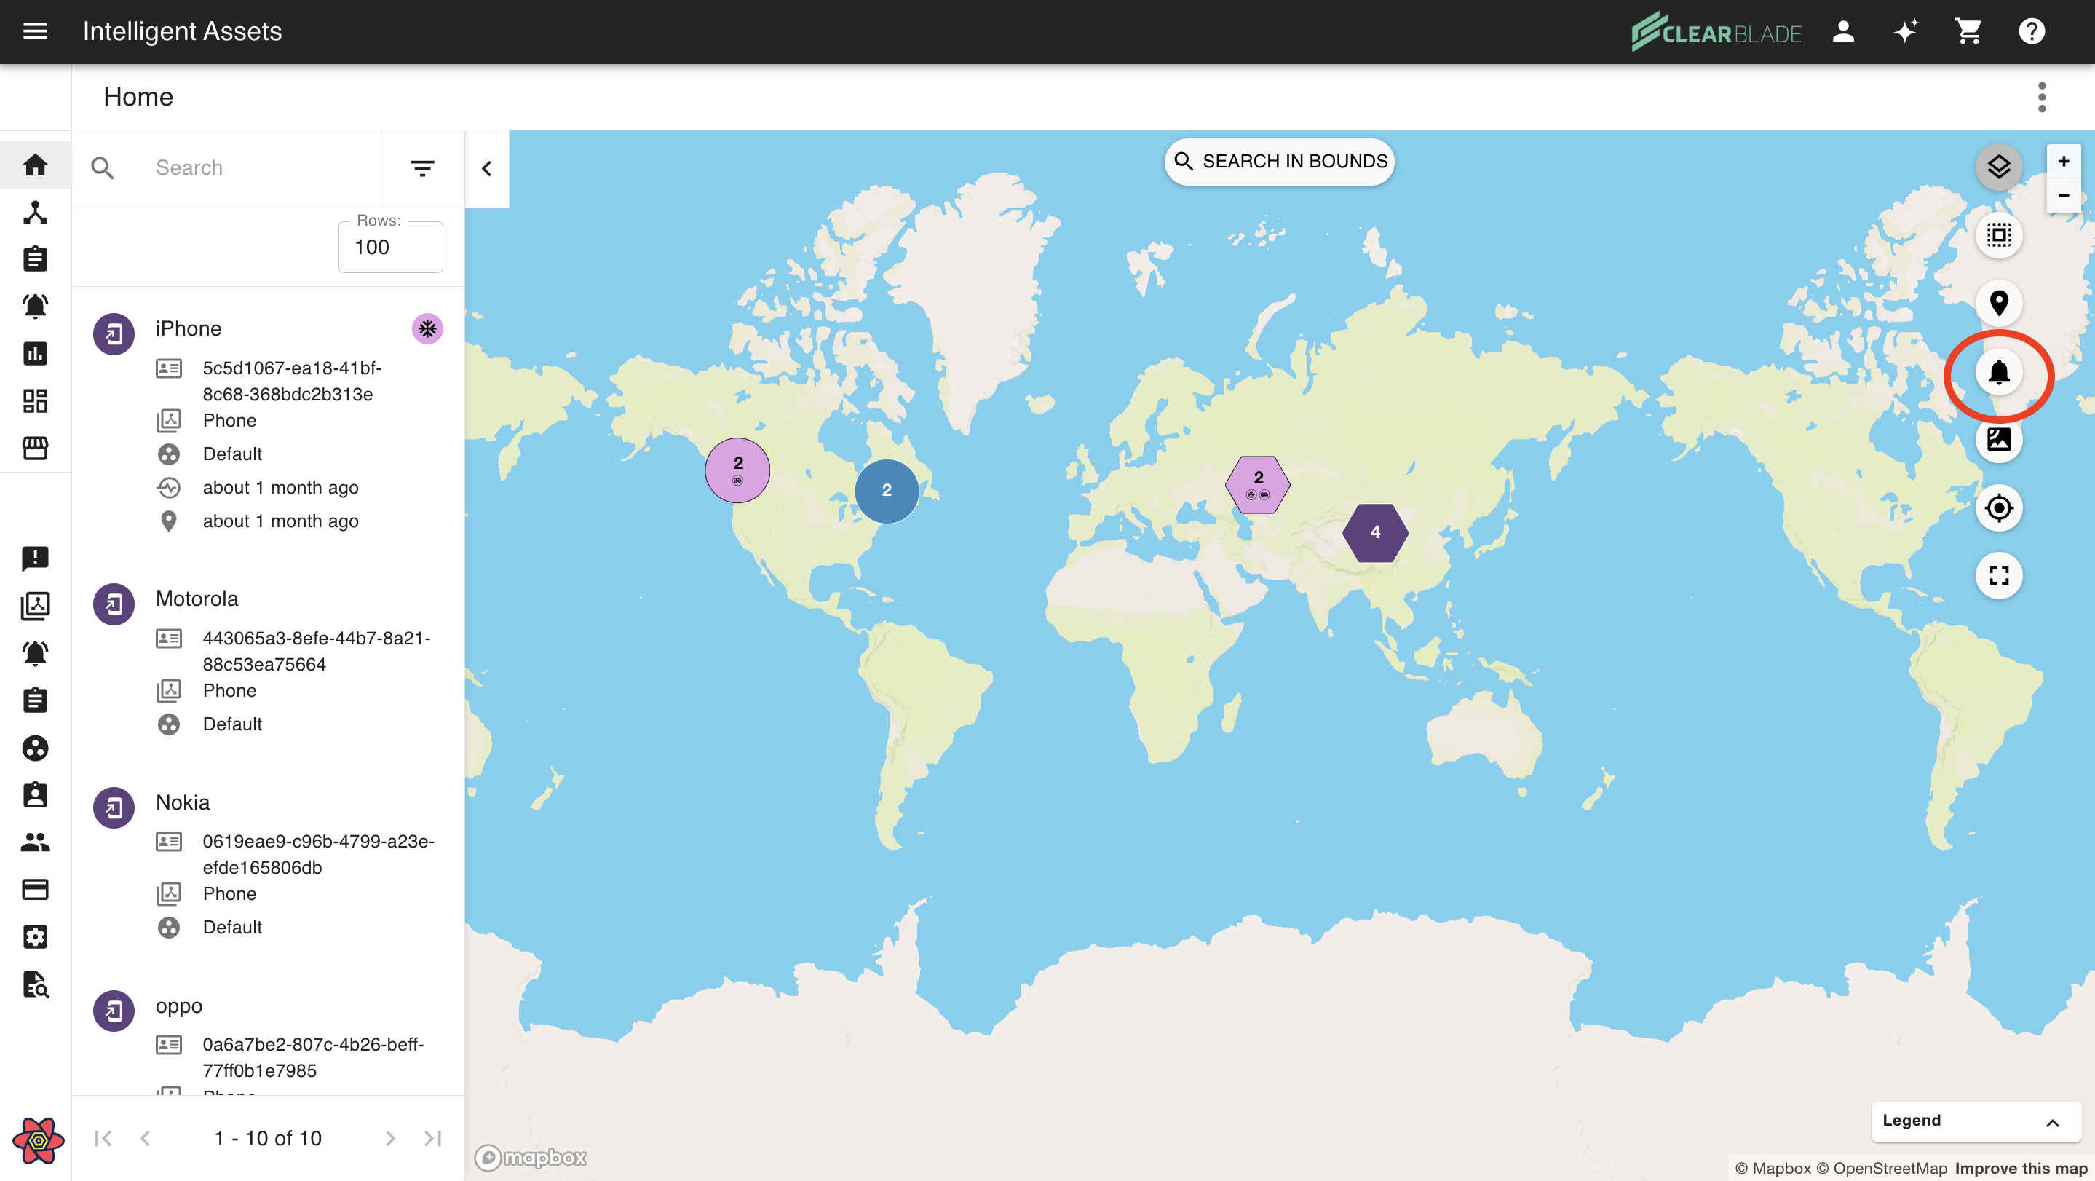Image resolution: width=2095 pixels, height=1181 pixels.
Task: Toggle location pin markers on map
Action: point(1998,304)
